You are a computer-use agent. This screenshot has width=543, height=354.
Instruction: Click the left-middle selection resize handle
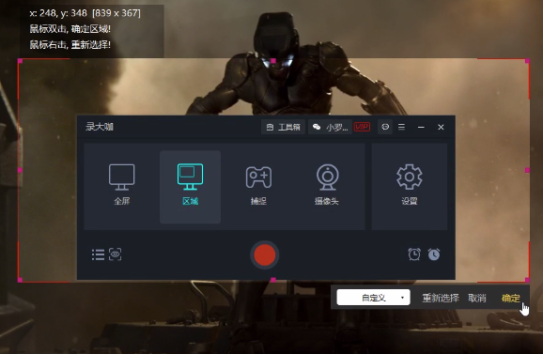[20, 170]
